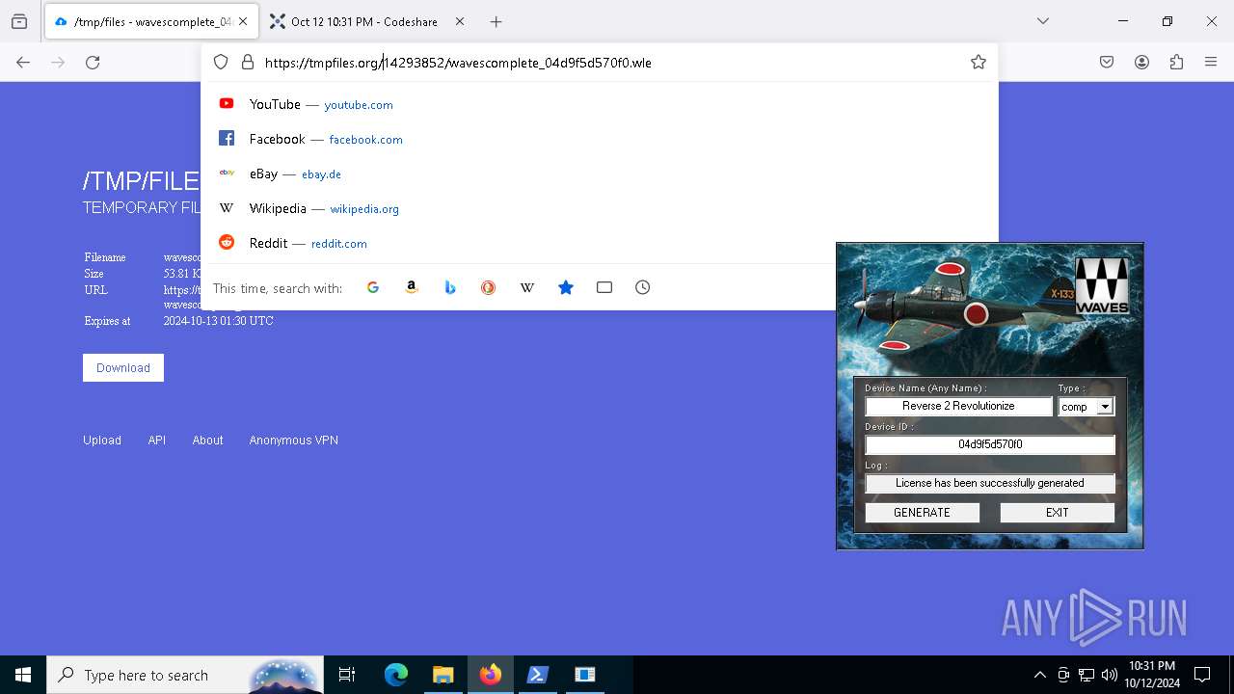Screen dimensions: 1234x694
Task: Click the padlock site information icon
Action: tap(248, 62)
